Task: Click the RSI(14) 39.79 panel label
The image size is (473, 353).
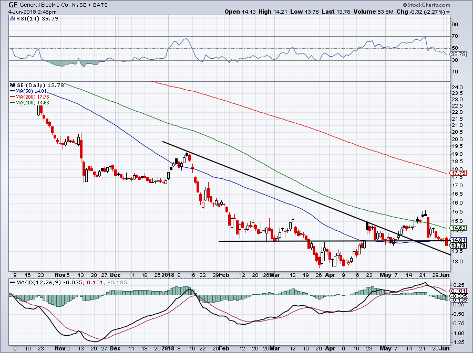Action: coord(37,19)
